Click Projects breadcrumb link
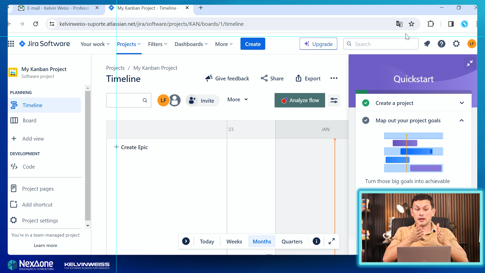This screenshot has width=485, height=273. point(115,68)
